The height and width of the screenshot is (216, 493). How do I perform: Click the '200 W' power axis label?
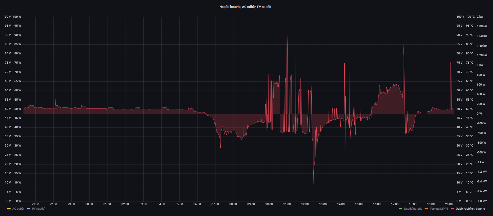point(481,104)
